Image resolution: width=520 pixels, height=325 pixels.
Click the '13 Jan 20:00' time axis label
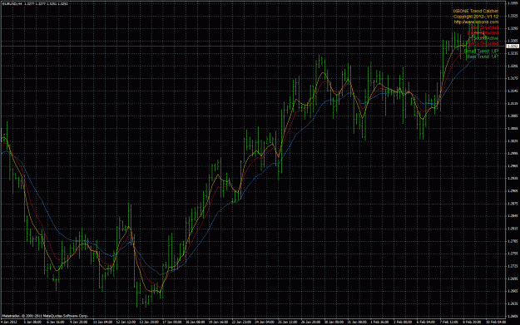(149, 322)
